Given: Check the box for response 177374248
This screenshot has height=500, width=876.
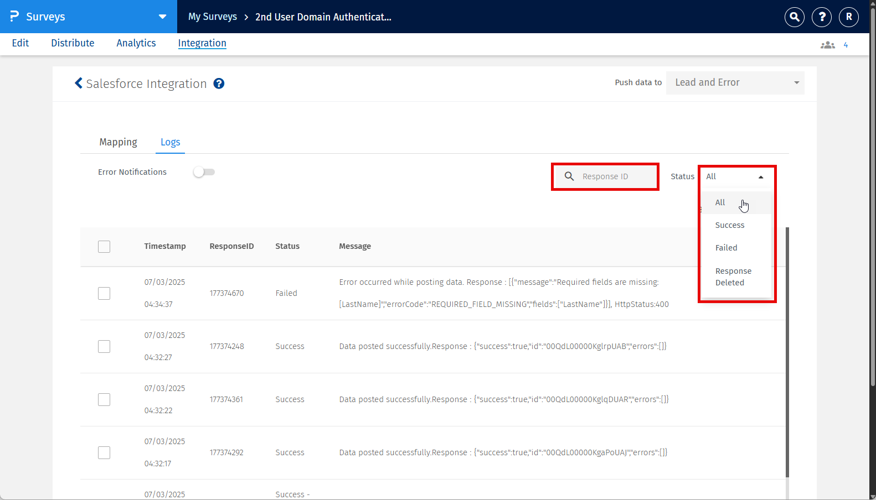Looking at the screenshot, I should tap(104, 346).
